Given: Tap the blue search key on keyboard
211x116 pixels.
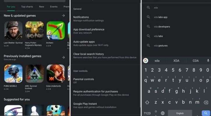Looking at the screenshot, I should coord(206,113).
